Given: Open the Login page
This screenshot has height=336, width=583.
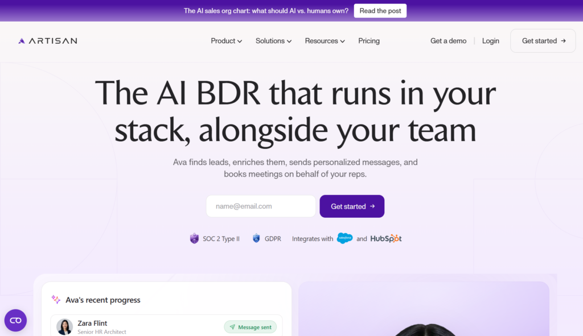Looking at the screenshot, I should coord(490,41).
